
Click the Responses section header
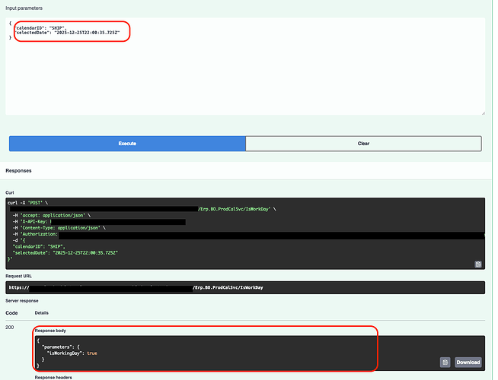[x=18, y=170]
